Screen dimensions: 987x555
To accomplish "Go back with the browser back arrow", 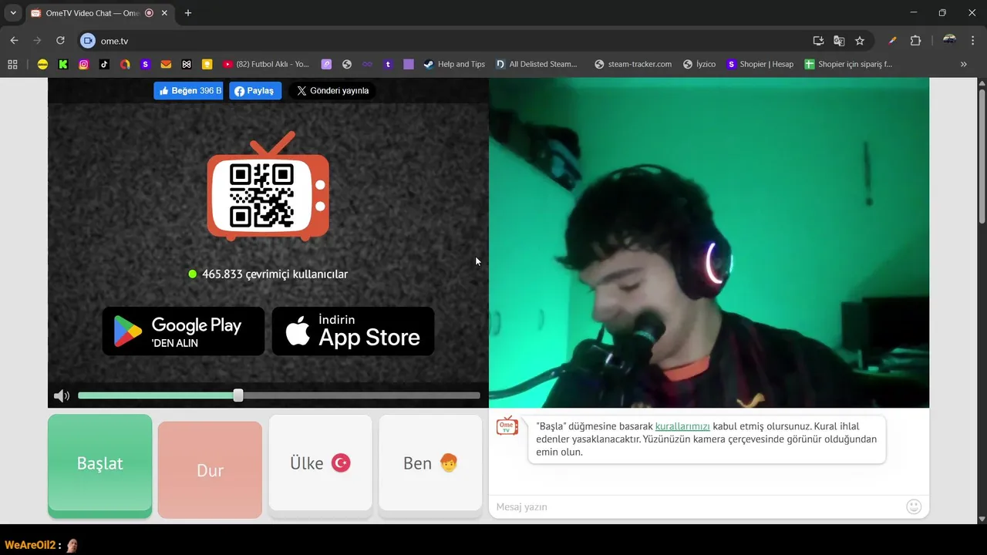I will [x=14, y=41].
